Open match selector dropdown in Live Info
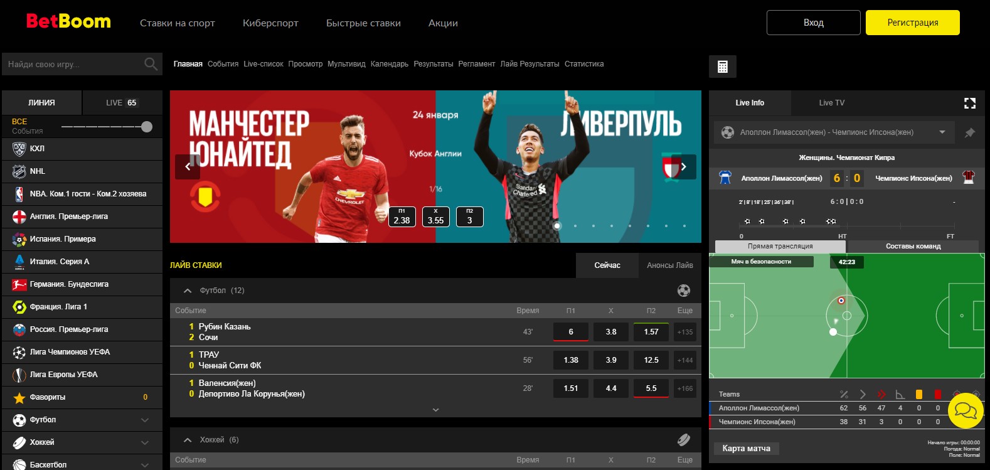 [942, 132]
